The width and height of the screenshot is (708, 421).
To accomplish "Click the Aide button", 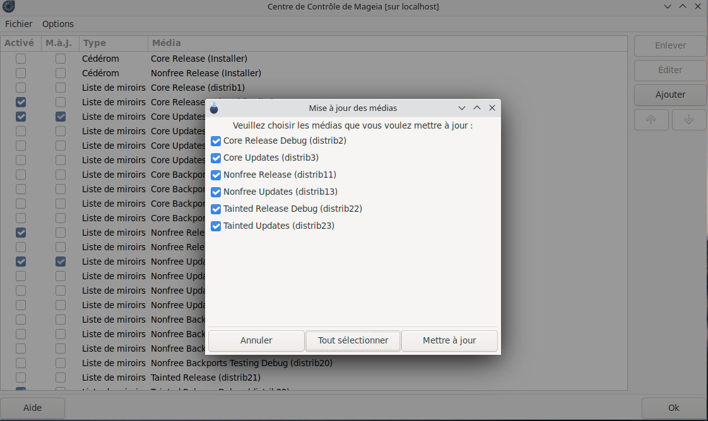I will [33, 408].
